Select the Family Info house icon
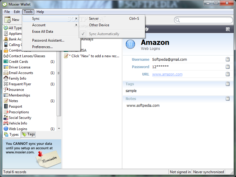 point(6,78)
